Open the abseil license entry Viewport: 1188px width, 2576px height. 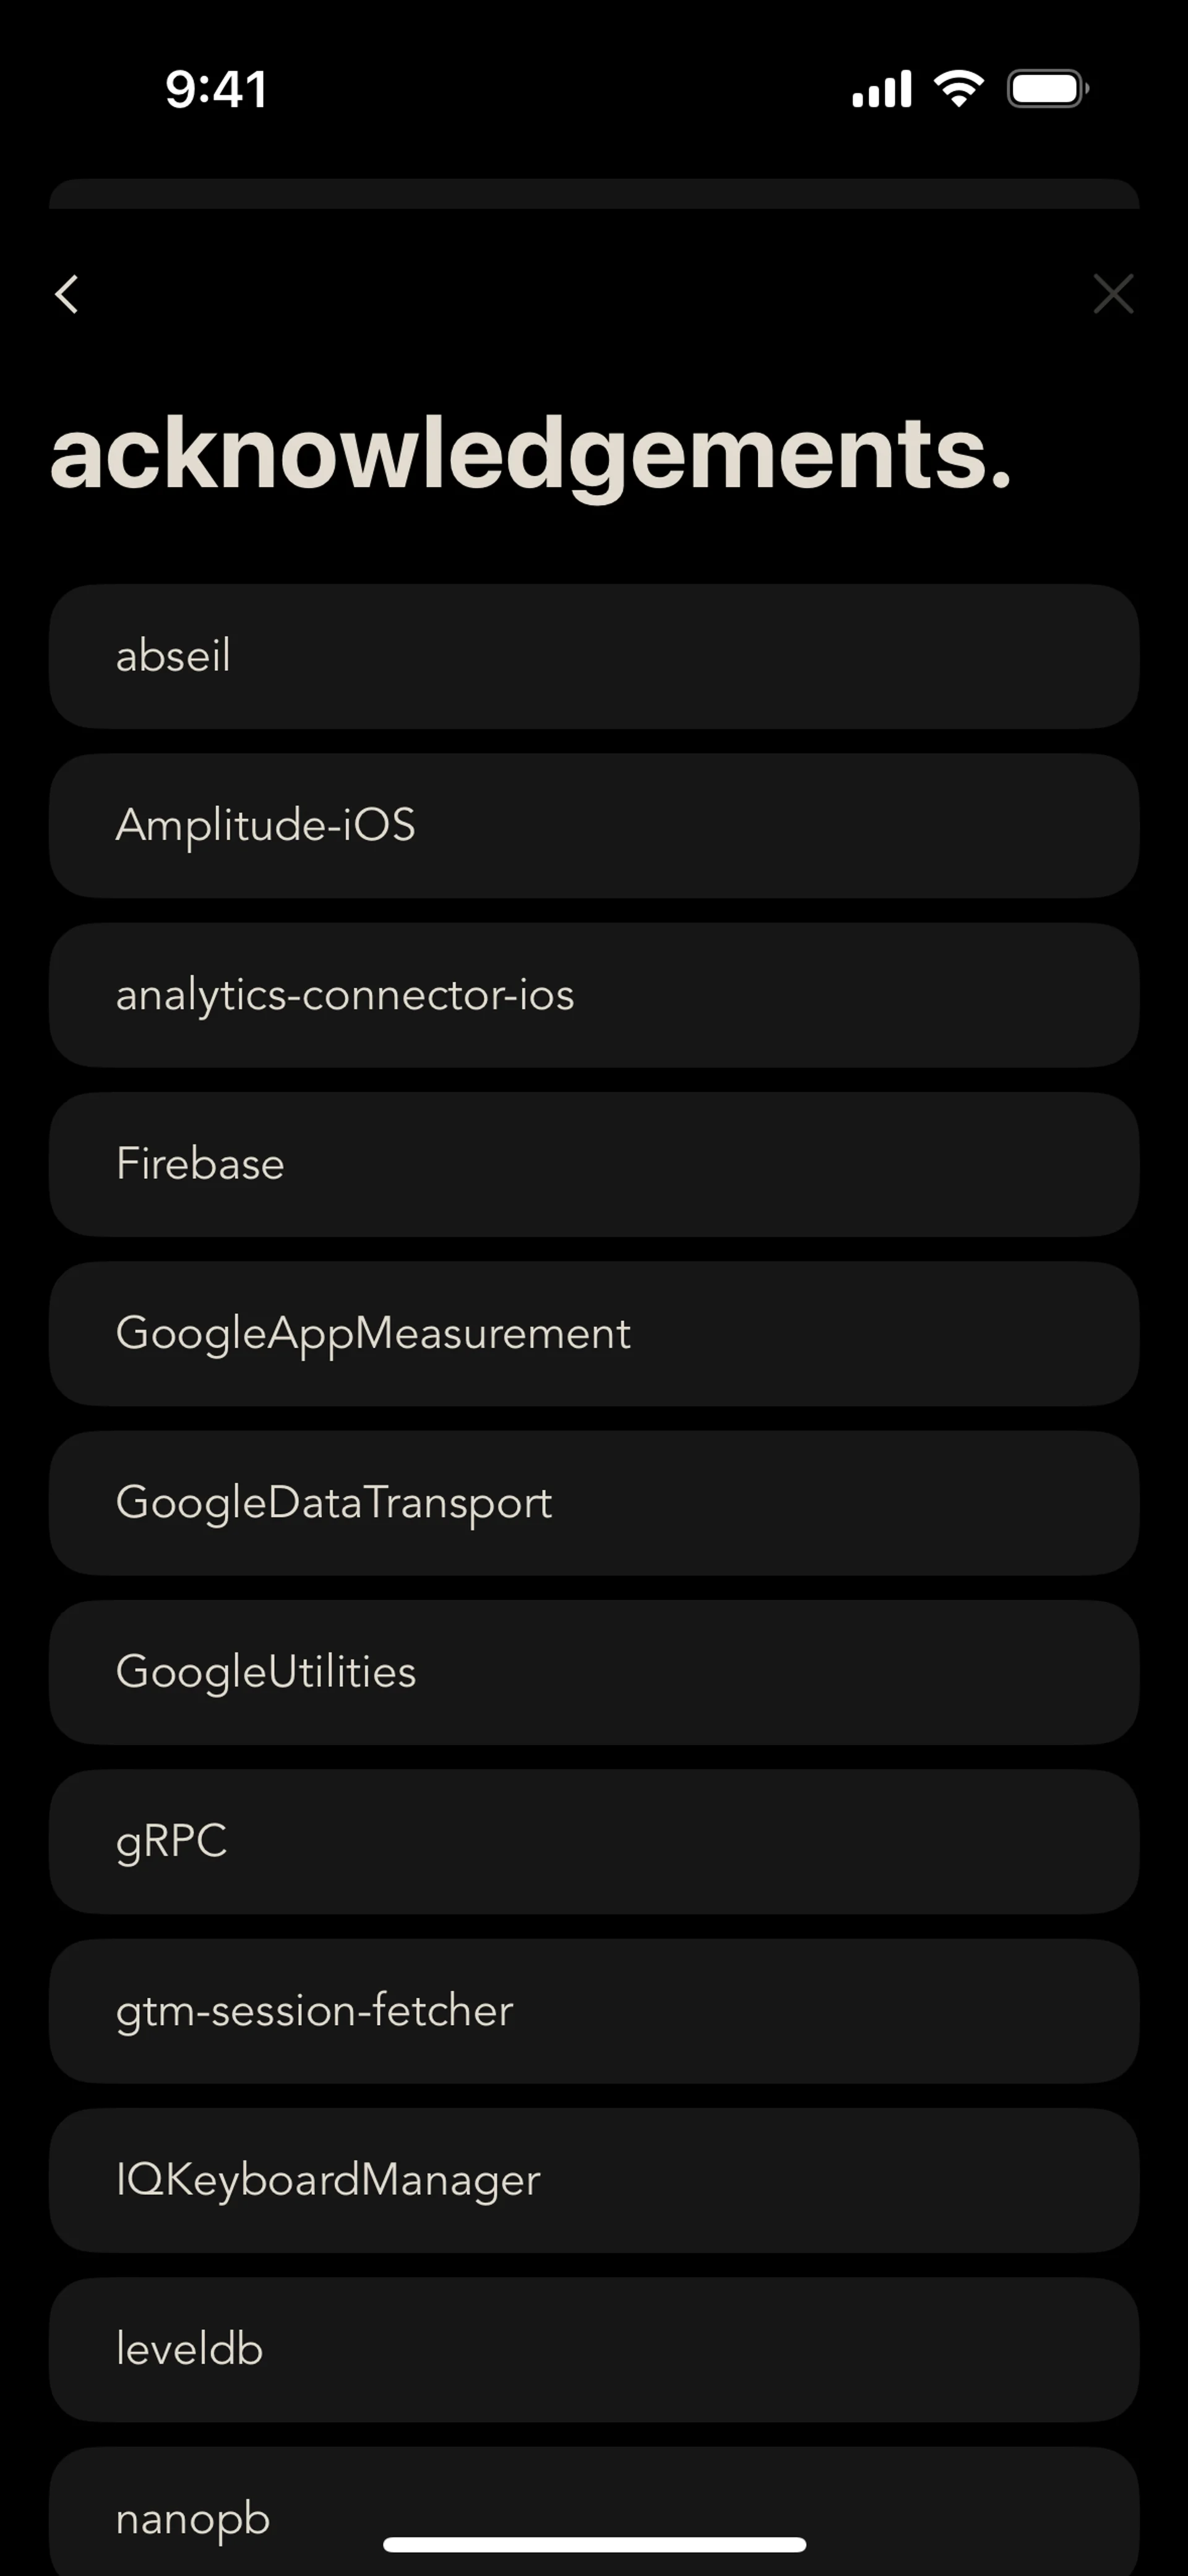[594, 656]
